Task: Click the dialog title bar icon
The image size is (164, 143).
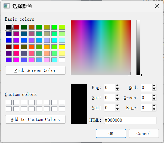Action: tap(7, 6)
